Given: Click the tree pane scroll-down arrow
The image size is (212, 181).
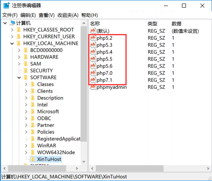Looking at the screenshot, I should tap(84, 161).
